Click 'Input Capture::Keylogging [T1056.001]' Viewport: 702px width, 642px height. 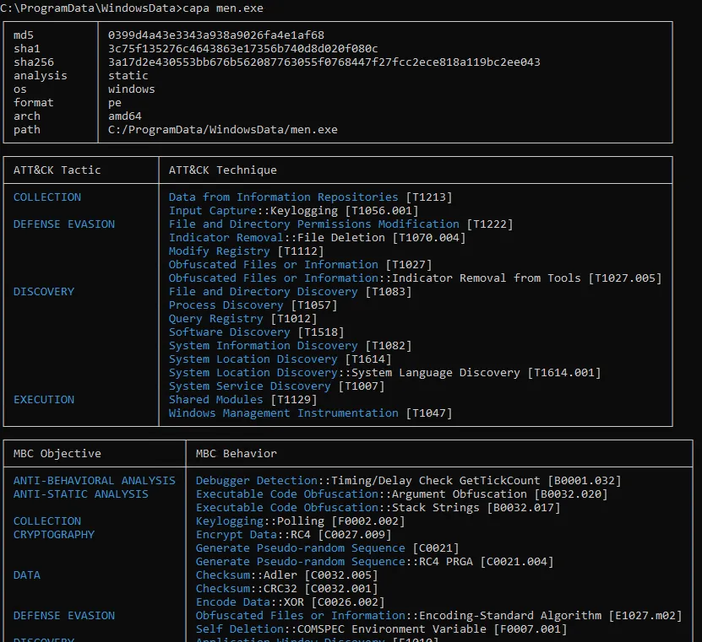coord(293,211)
